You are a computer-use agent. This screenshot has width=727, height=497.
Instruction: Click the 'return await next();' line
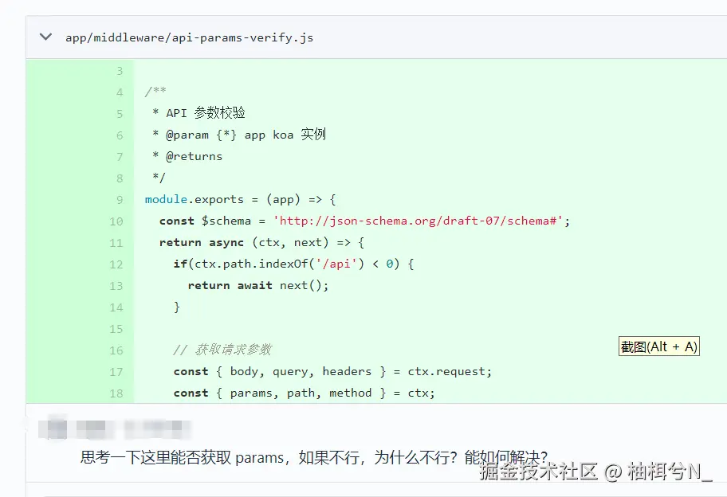coord(258,285)
